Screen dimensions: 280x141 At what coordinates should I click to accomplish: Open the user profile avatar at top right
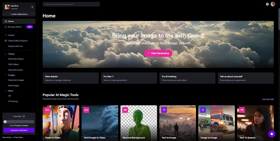pos(273,4)
